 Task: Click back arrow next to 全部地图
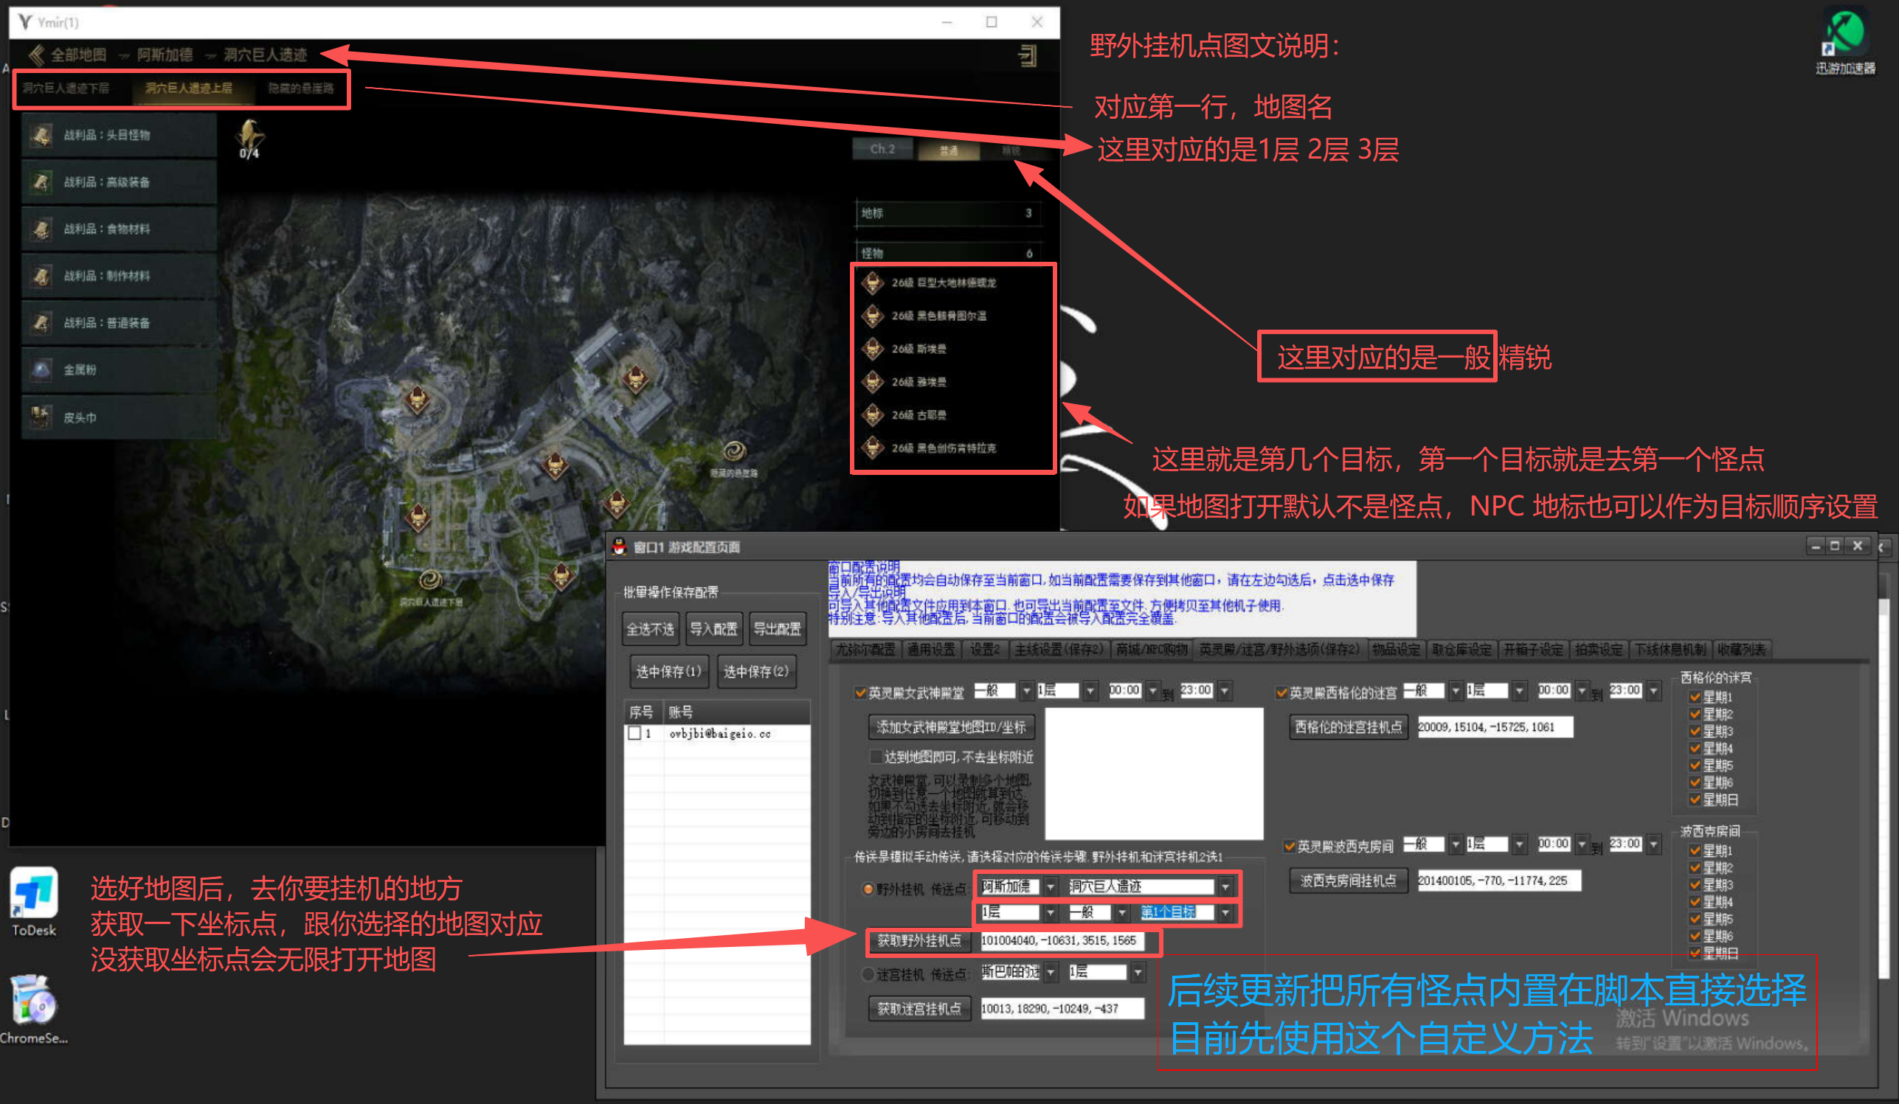(x=35, y=55)
